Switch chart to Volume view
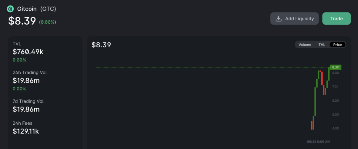358x149 pixels. [305, 45]
